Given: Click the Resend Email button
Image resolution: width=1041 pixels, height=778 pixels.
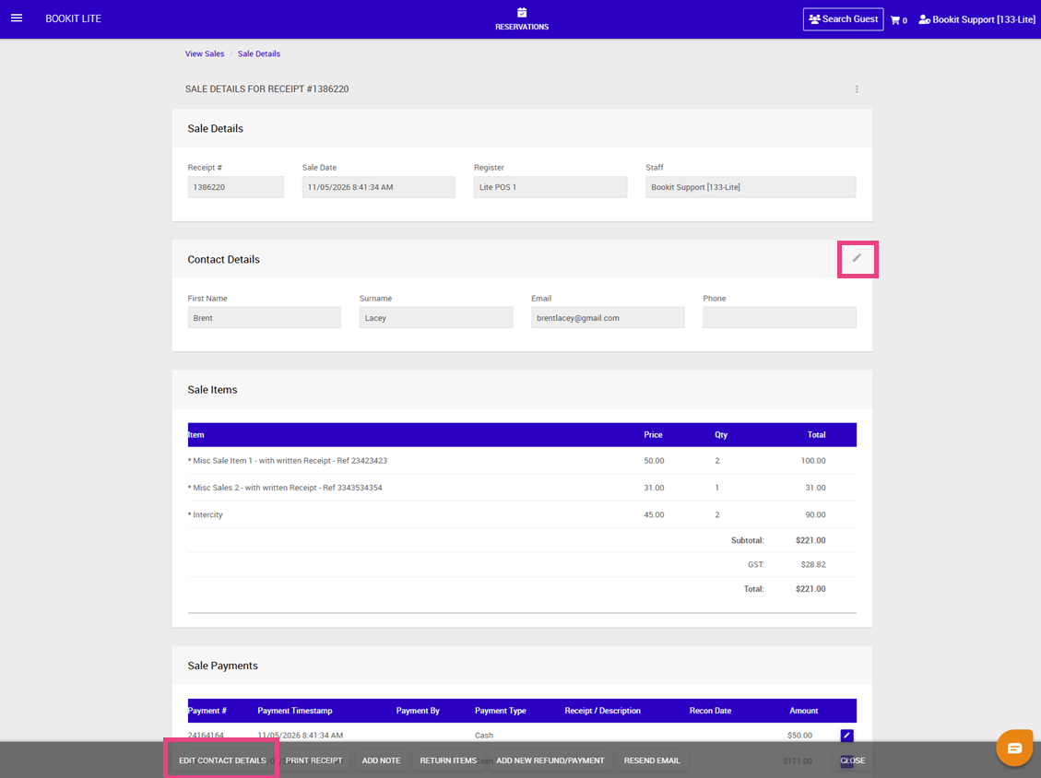Looking at the screenshot, I should pyautogui.click(x=652, y=760).
